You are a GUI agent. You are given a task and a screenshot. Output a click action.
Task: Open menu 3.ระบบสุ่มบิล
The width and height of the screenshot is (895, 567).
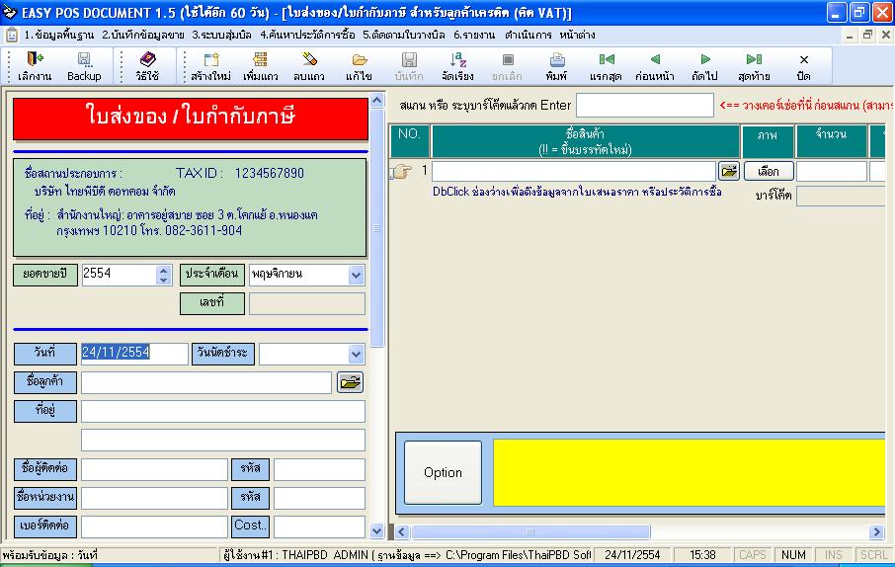(x=221, y=35)
